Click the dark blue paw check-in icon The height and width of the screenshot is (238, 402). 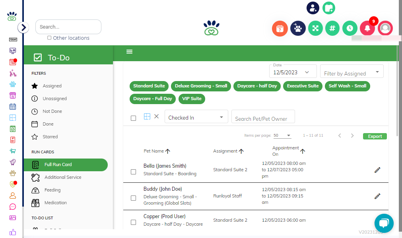pyautogui.click(x=298, y=28)
